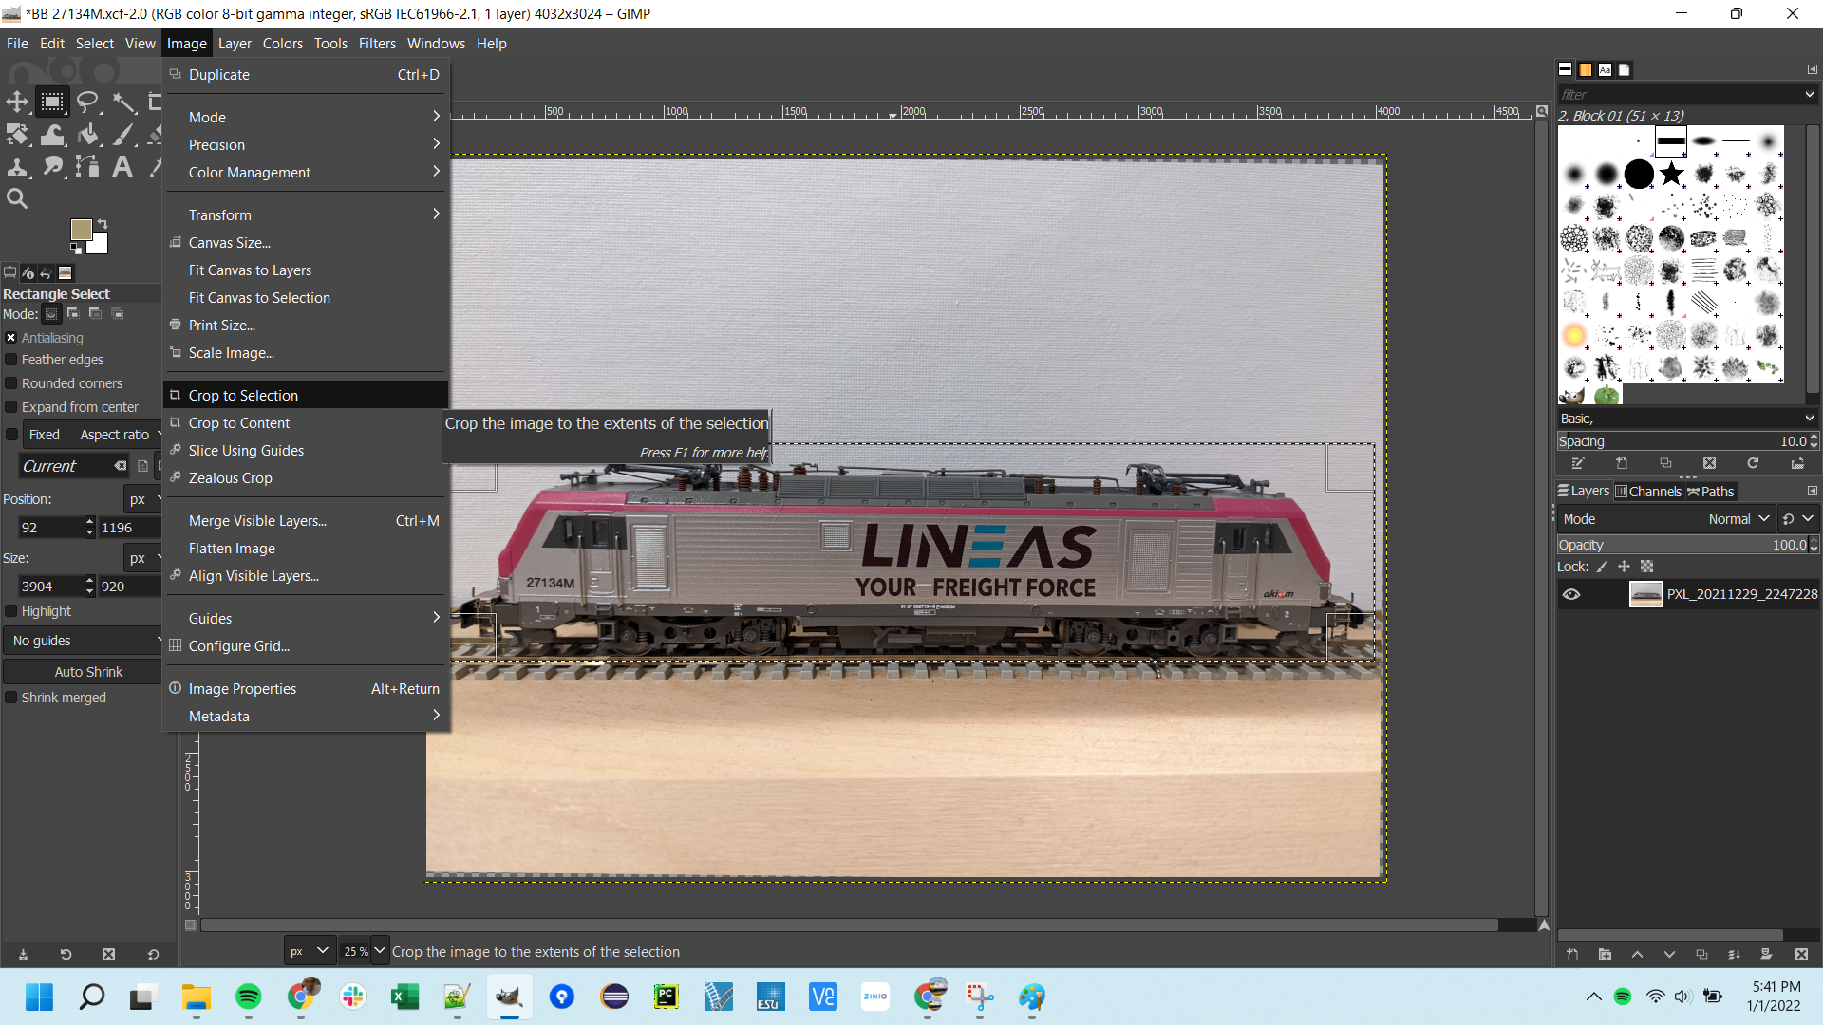This screenshot has width=1823, height=1025.
Task: Open the Size px unit dropdown
Action: coord(143,558)
